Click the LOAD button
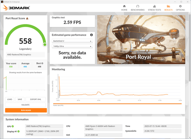 tap(10, 99)
